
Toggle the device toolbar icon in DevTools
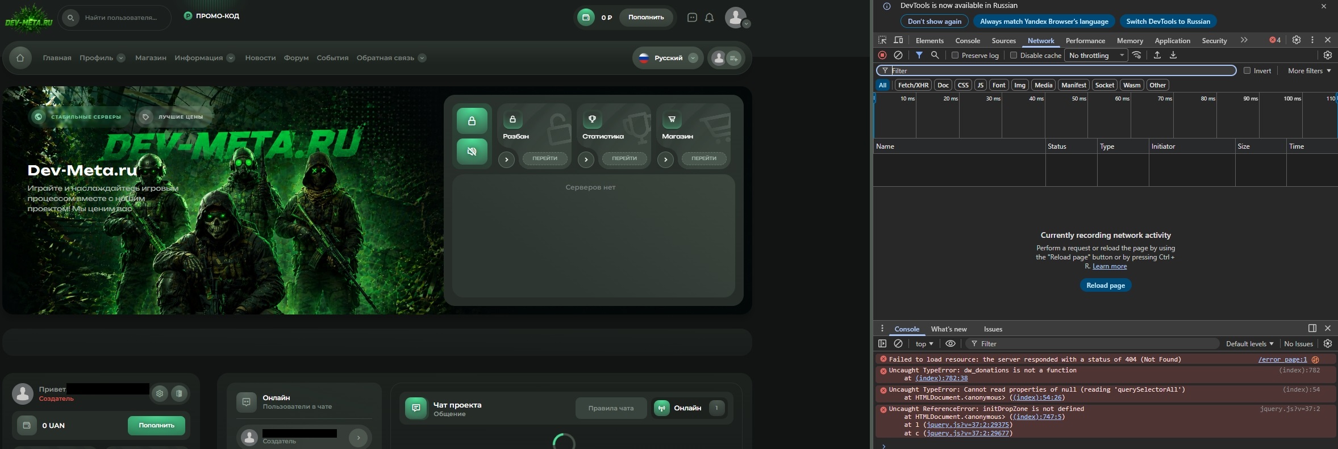tap(898, 40)
